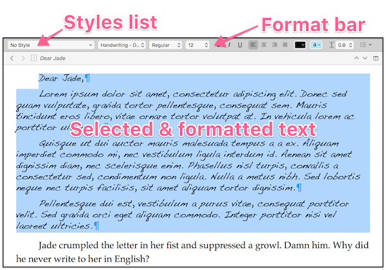Open the 0.8 line spacing dropdown
This screenshot has height=270, width=386.
coord(345,45)
